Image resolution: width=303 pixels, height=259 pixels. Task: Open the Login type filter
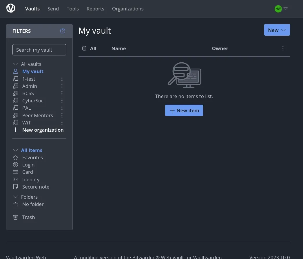pyautogui.click(x=28, y=164)
